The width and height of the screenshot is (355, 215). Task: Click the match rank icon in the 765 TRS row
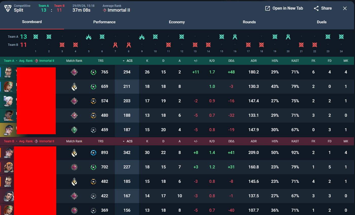[74, 72]
